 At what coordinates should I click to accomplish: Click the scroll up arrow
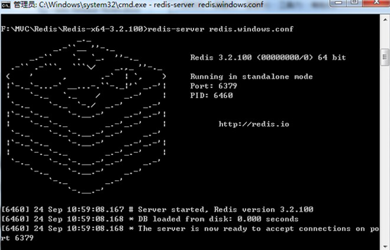(x=385, y=20)
